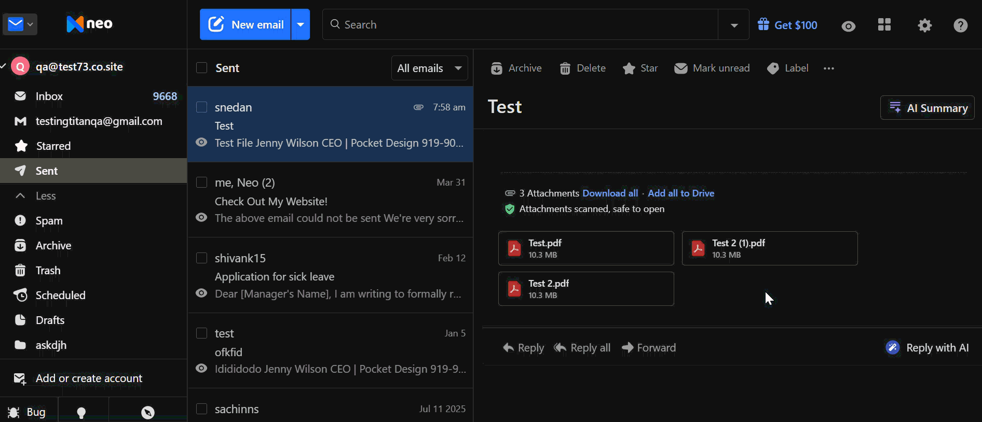This screenshot has width=982, height=422.
Task: Tick the checkbox for me, Neo (2) email
Action: (x=201, y=182)
